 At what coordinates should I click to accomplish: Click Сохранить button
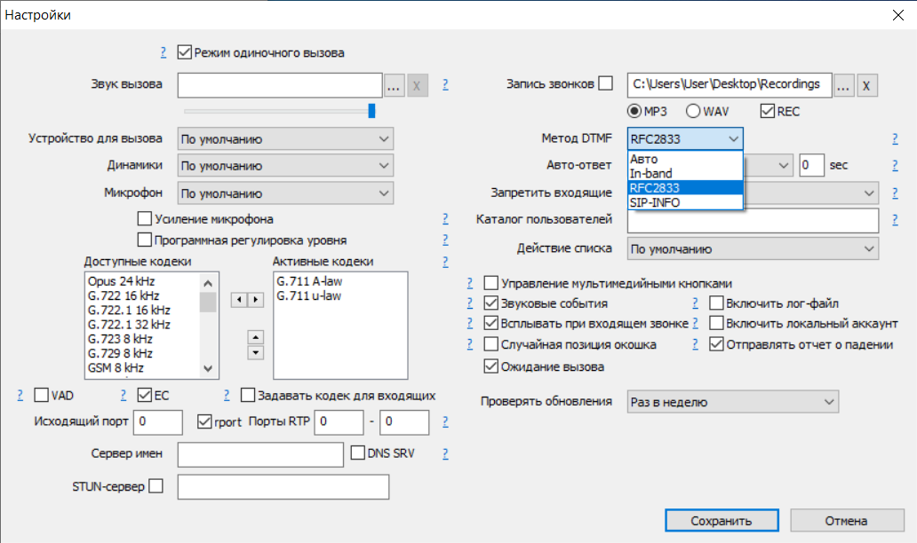click(722, 521)
